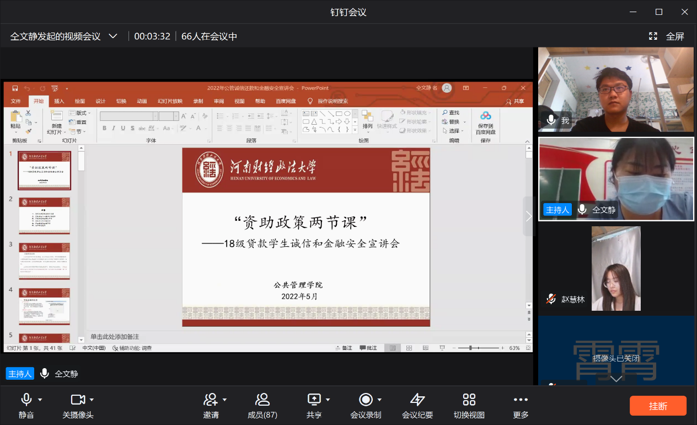
Task: Open the 视图 ribbon tab
Action: 239,101
